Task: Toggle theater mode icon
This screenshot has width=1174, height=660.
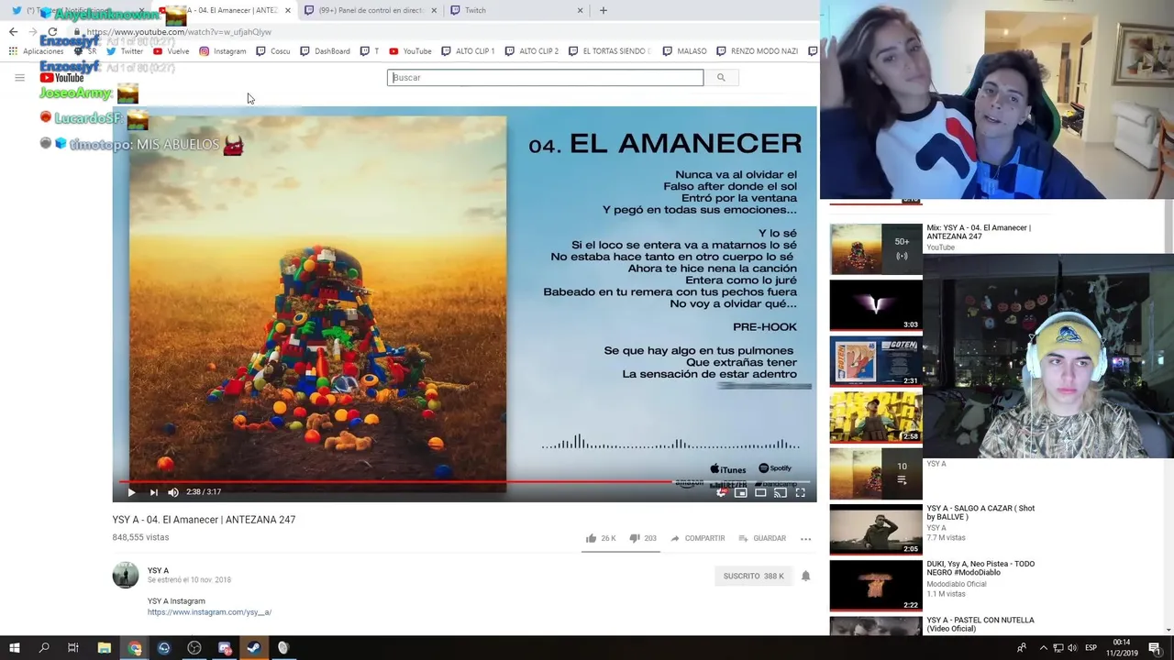Action: click(760, 492)
